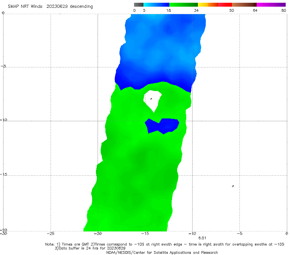Click the longitude axis label '-25'
Screen dimensions: 290x255
click(51, 233)
